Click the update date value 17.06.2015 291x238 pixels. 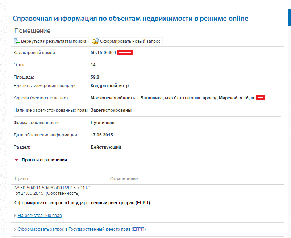pos(102,135)
